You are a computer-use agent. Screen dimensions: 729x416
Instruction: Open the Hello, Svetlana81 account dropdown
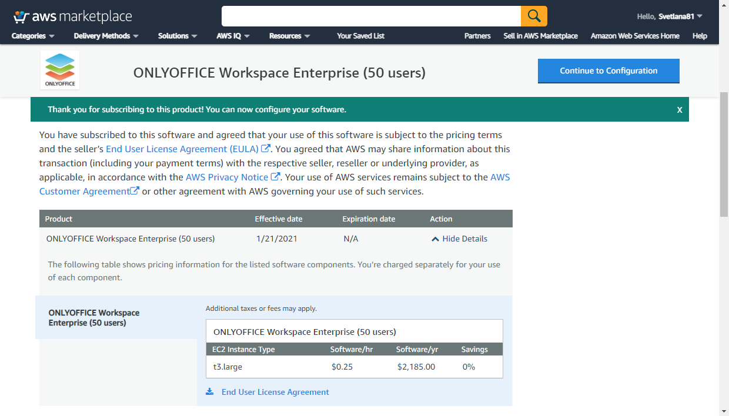[x=670, y=16]
